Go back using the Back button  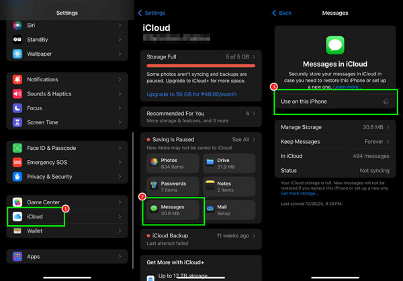click(282, 13)
